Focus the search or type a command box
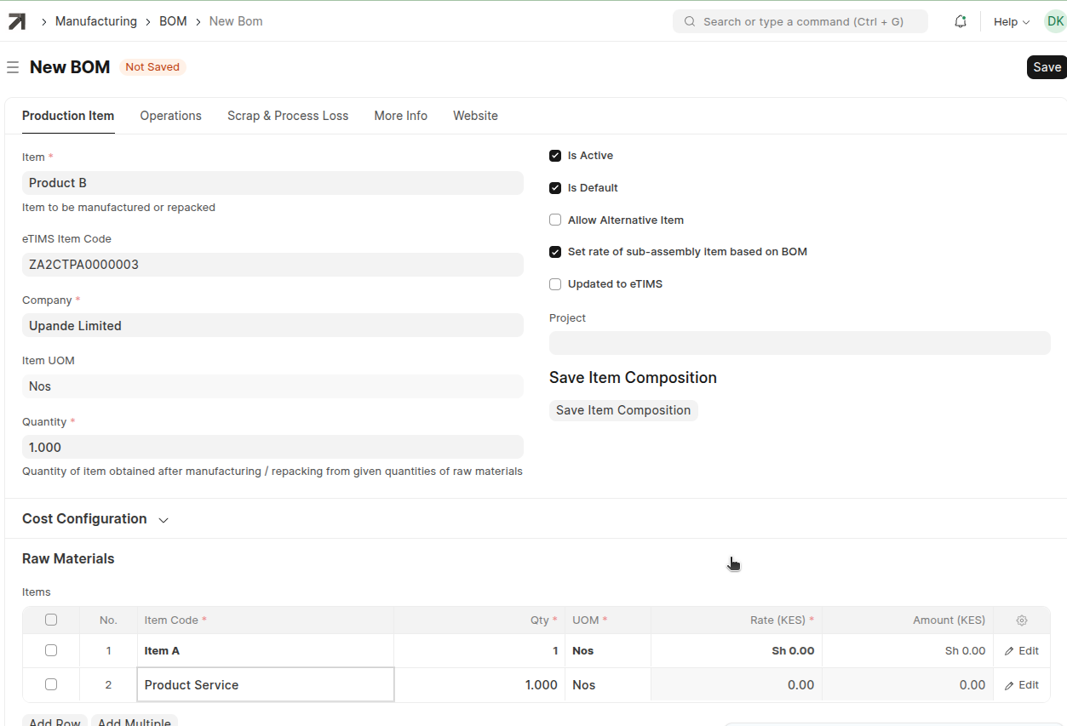 [x=800, y=21]
